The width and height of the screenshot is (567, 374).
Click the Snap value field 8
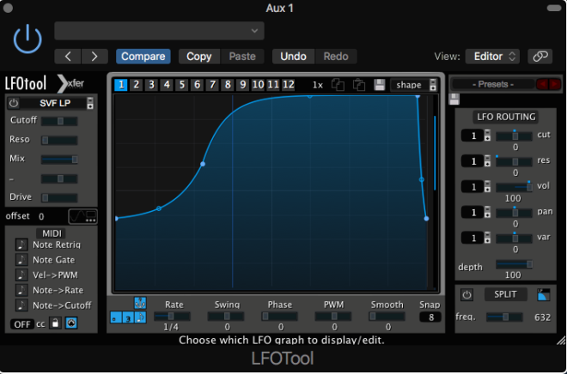tap(430, 317)
